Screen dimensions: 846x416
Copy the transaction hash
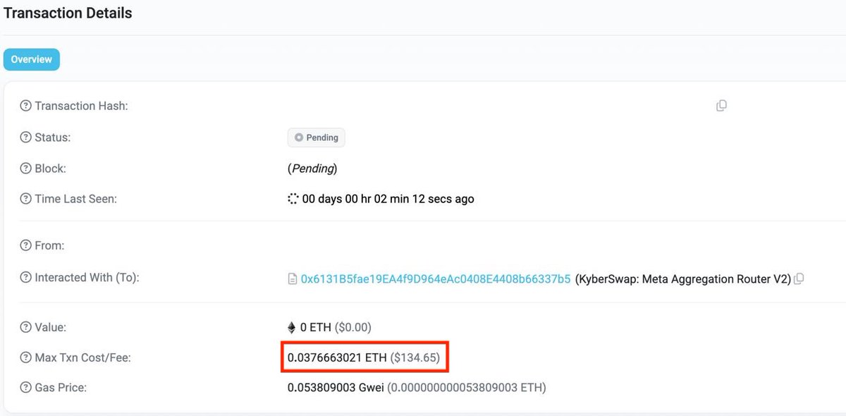tap(721, 106)
